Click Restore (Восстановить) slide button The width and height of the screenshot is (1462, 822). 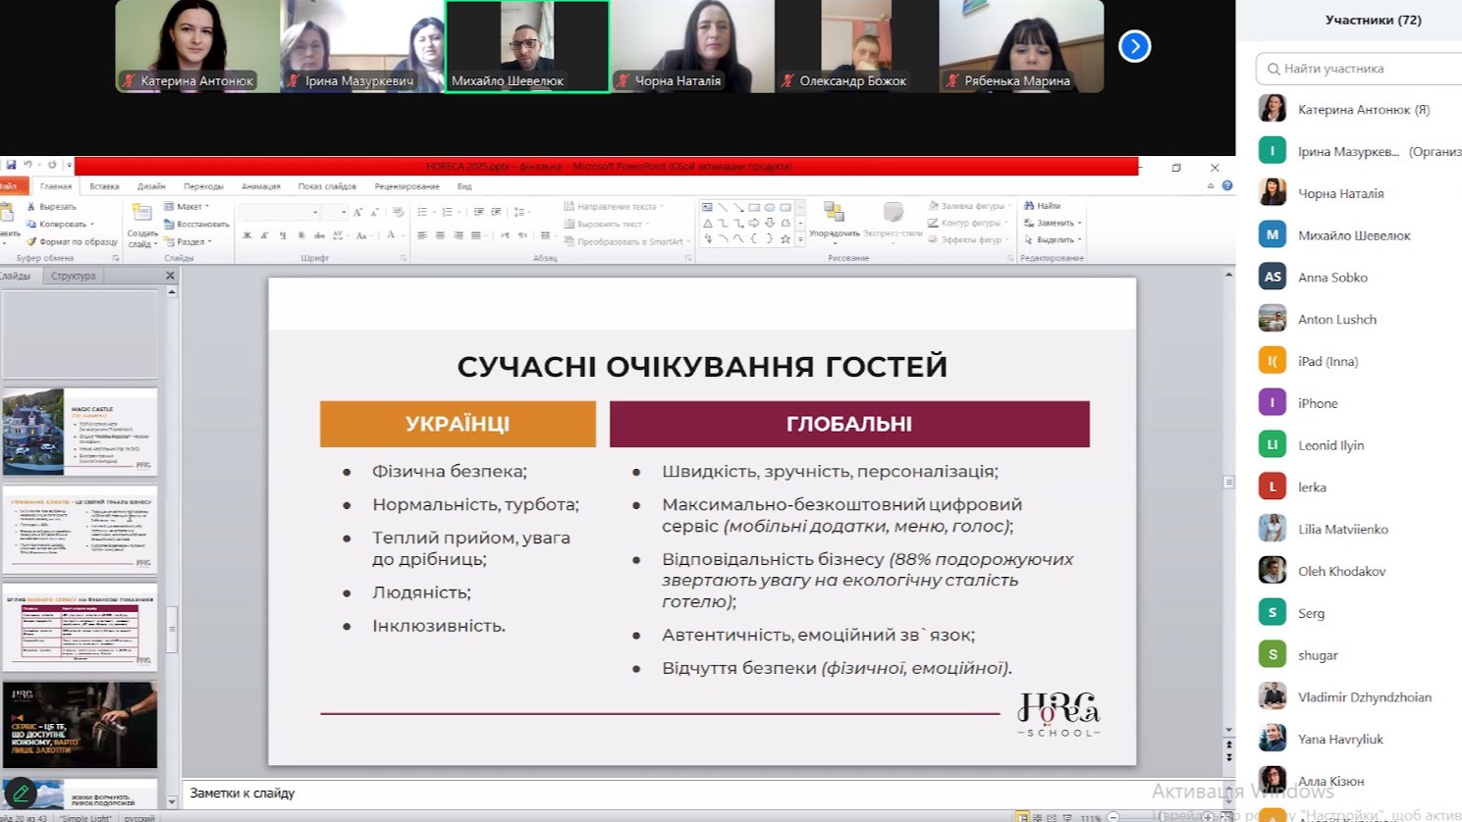click(196, 224)
